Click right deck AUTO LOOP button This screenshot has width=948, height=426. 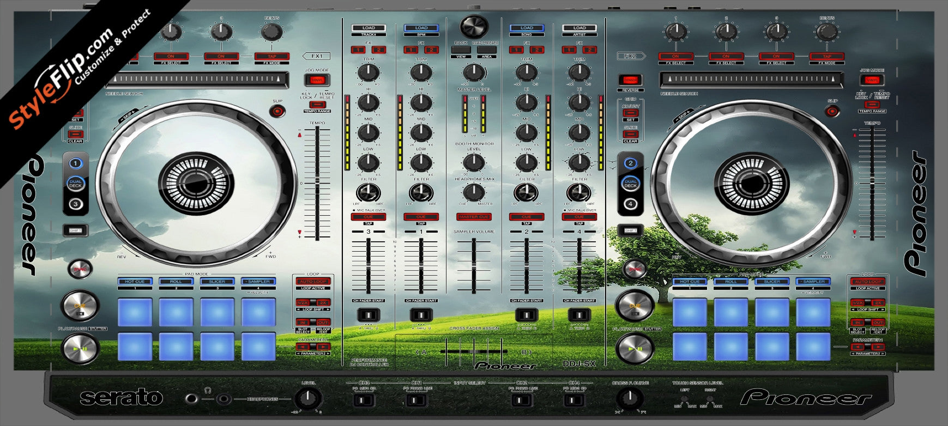coord(868,282)
